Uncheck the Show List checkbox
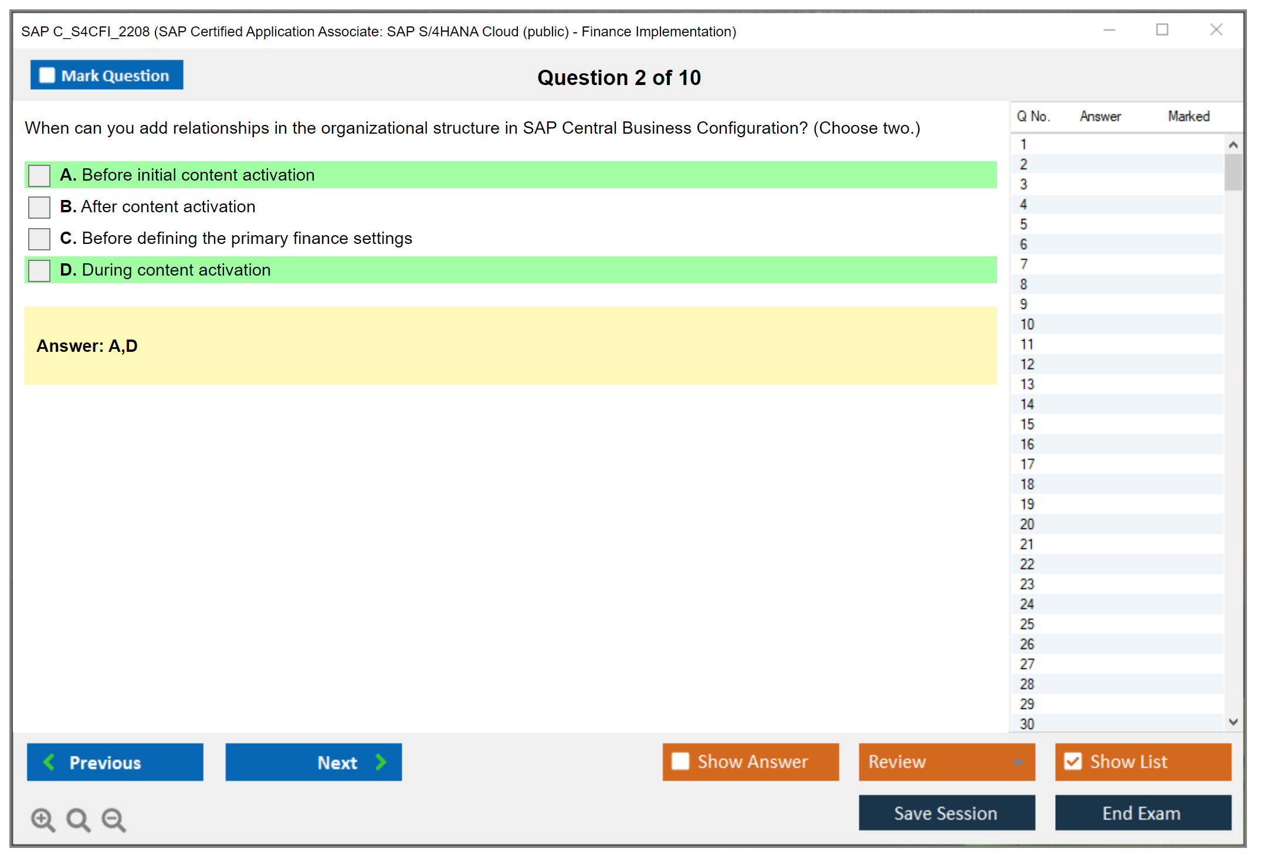Screen dimensions: 1261x862 point(1073,761)
